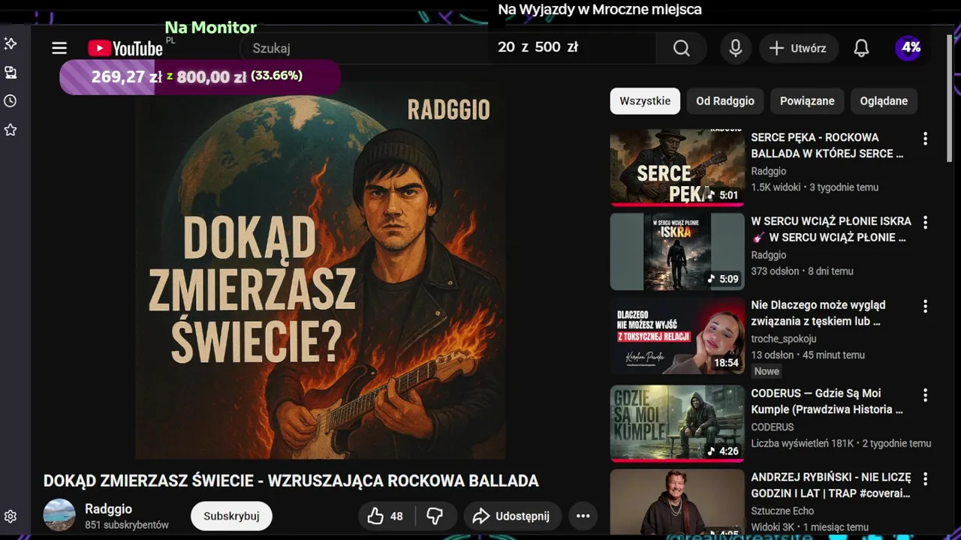Open the star favorites icon in sidebar
961x540 pixels.
point(11,130)
